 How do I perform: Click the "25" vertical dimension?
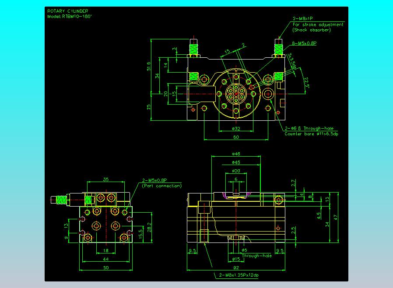(x=149, y=107)
